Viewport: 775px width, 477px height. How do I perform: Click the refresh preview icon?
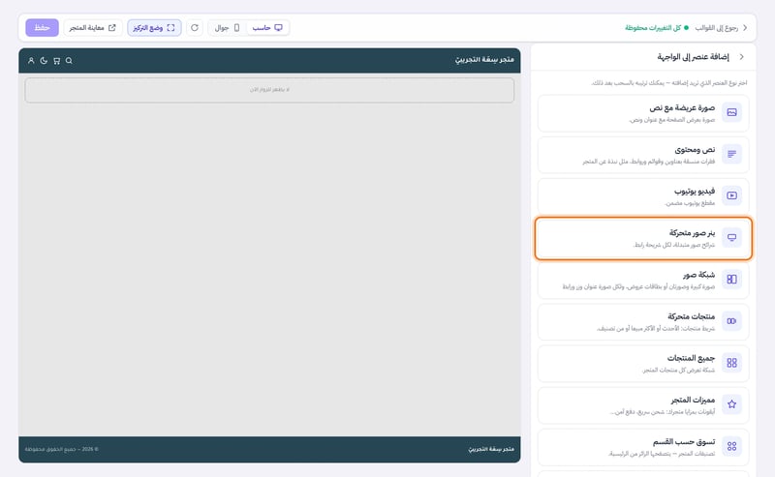[195, 28]
